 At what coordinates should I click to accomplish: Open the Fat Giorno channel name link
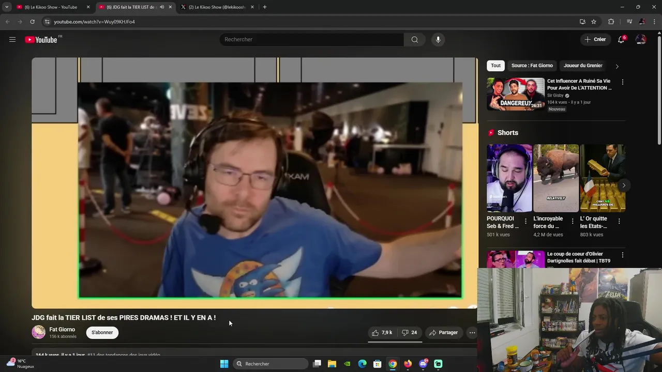pos(62,330)
